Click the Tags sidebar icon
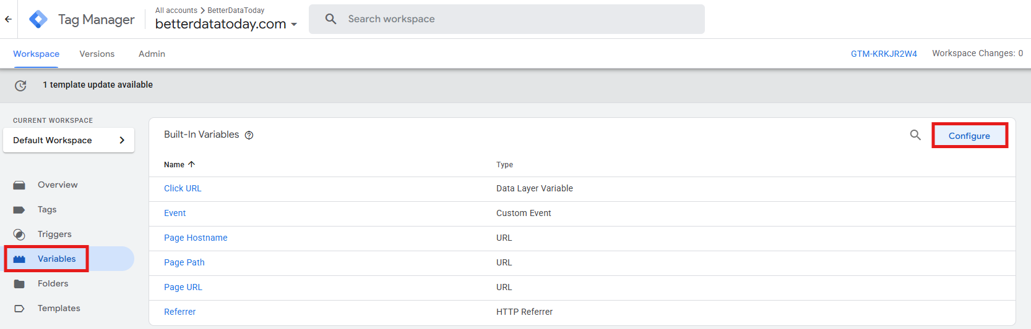1031x329 pixels. (19, 210)
